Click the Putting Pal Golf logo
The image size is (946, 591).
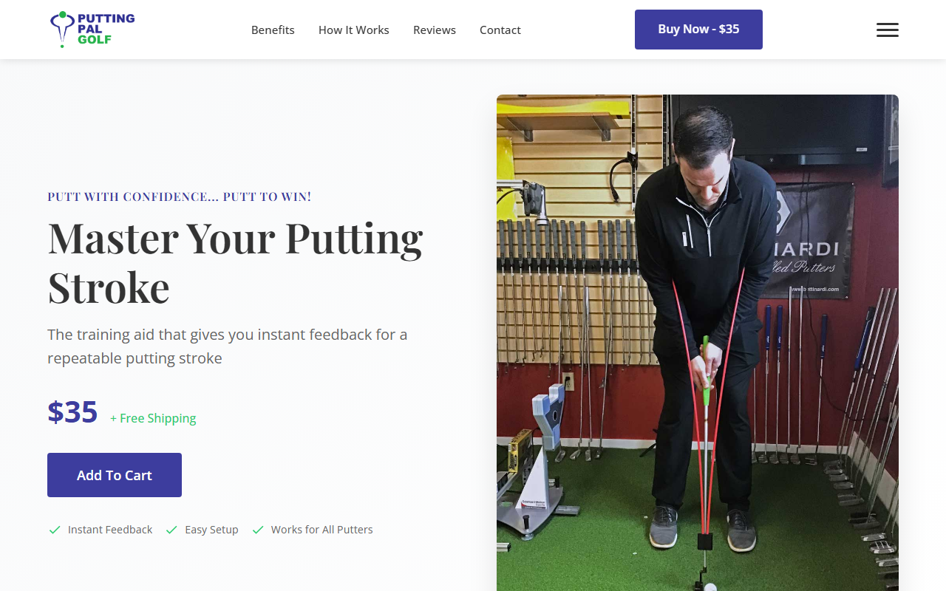click(92, 30)
